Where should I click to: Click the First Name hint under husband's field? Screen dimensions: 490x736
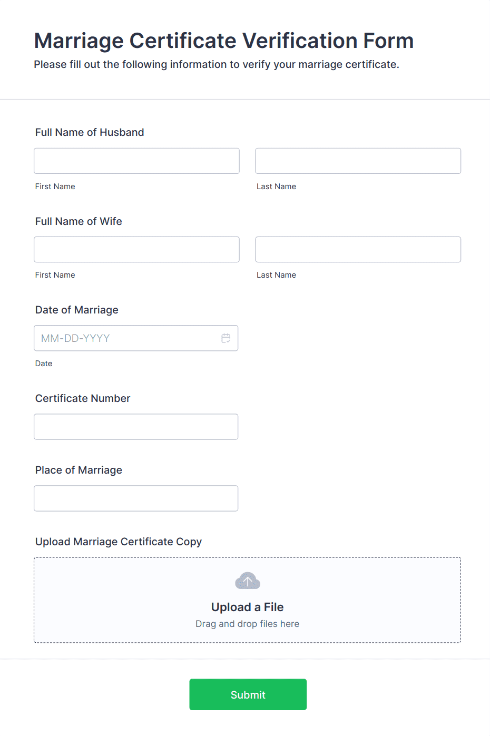pyautogui.click(x=55, y=186)
